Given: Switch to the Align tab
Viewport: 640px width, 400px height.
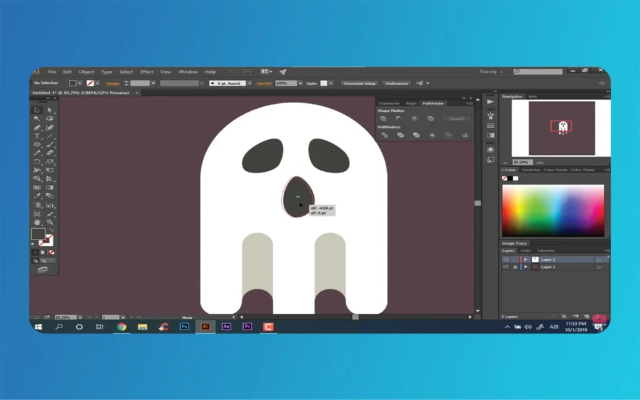Looking at the screenshot, I should pos(411,103).
